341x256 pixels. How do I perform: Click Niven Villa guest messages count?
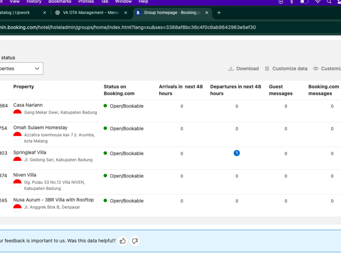pyautogui.click(x=286, y=176)
